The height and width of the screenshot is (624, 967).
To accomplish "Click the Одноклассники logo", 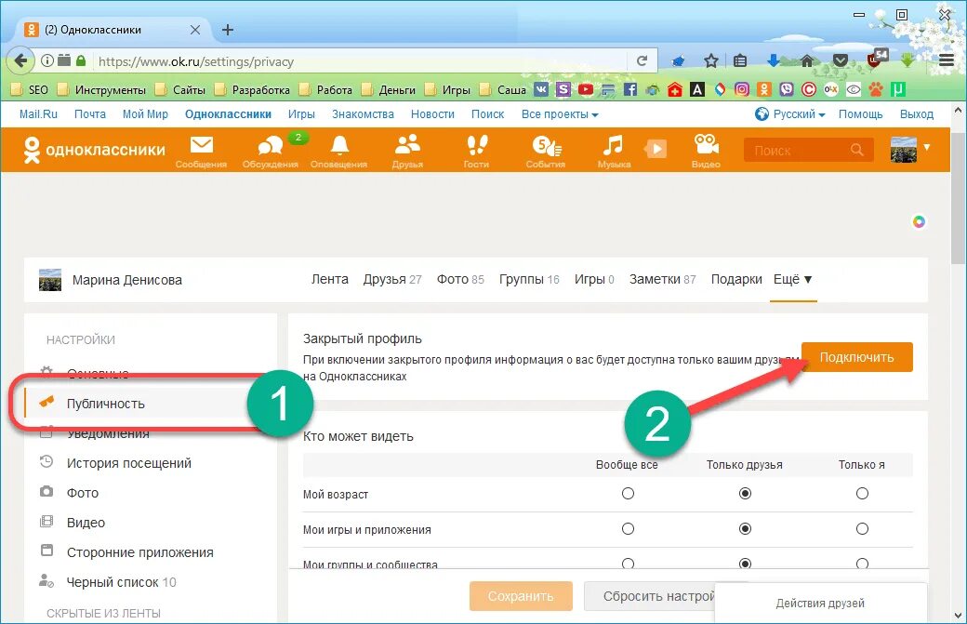I will click(x=94, y=150).
